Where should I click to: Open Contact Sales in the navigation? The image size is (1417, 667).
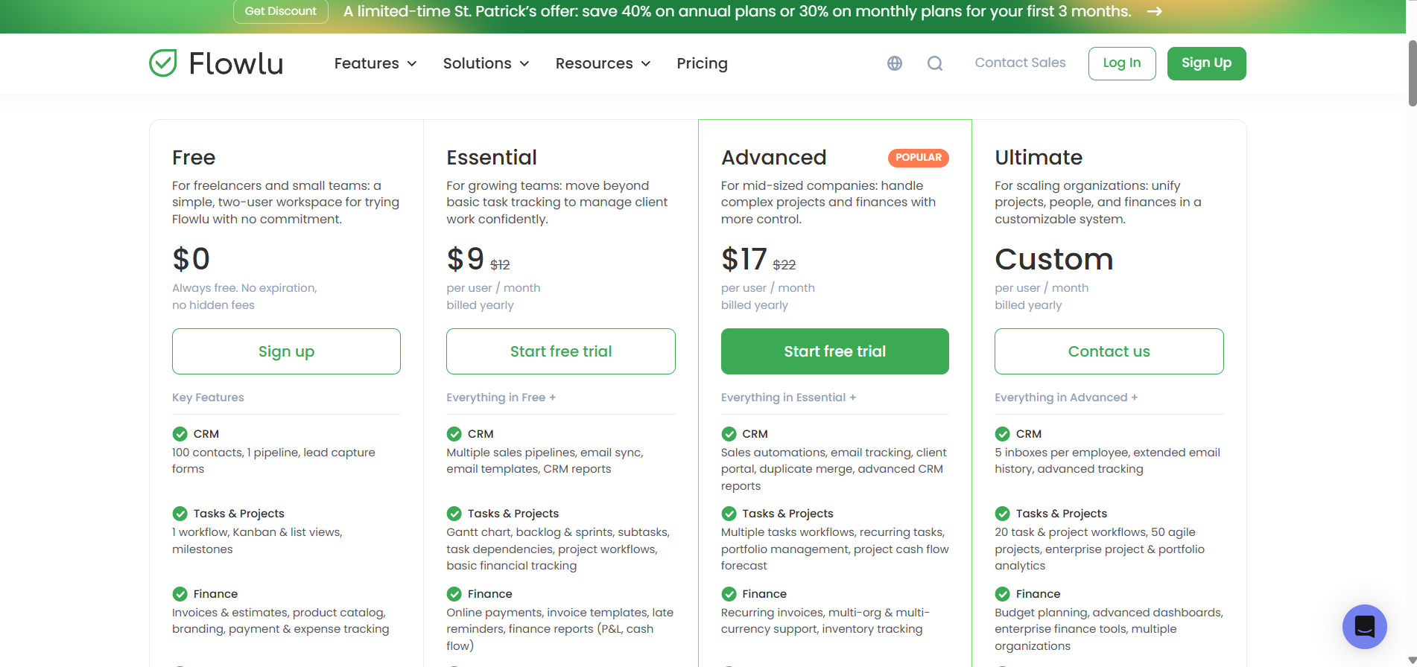click(x=1020, y=63)
